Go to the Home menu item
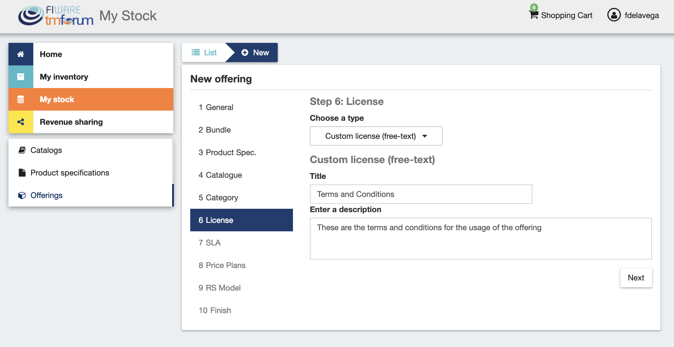The width and height of the screenshot is (674, 347). click(x=91, y=54)
